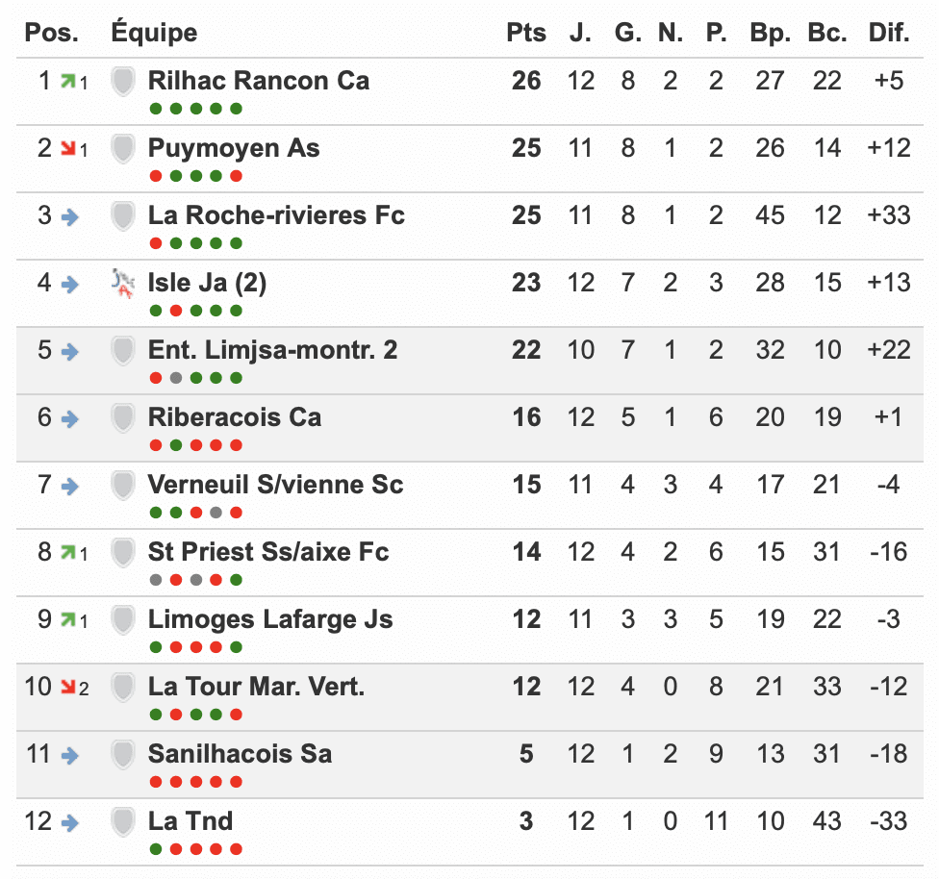Click the shield crest beside Riberacois Ca
Screen dimensions: 939x879
point(122,417)
